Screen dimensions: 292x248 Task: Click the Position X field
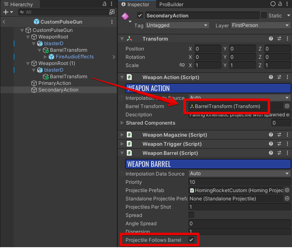[x=208, y=49]
